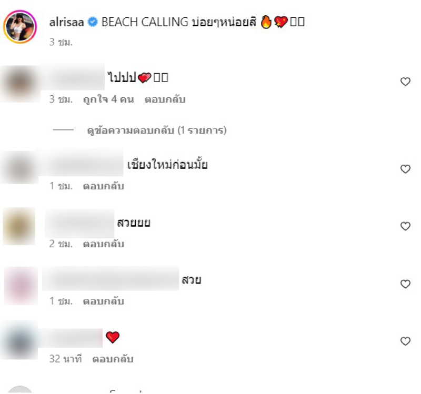Open blurred avatar of ไปปป commenter
Screen dimensions: 421x394
coord(20,84)
